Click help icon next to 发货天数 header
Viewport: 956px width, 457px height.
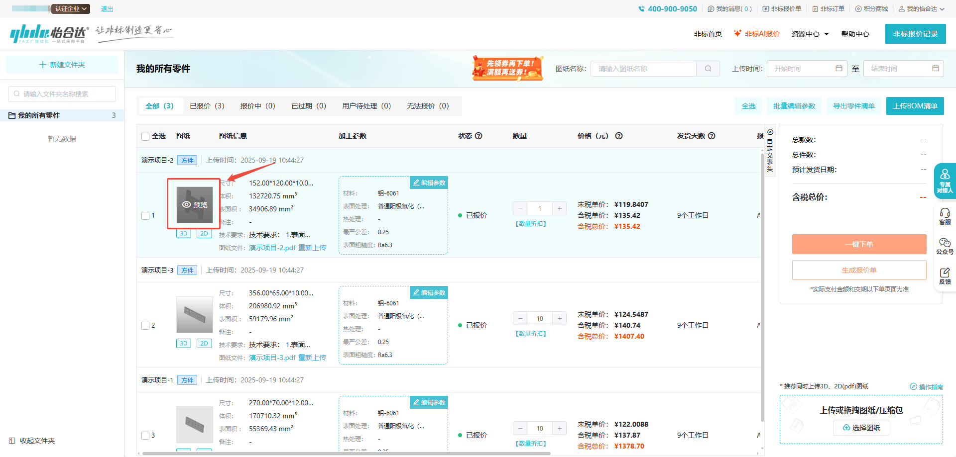[712, 136]
